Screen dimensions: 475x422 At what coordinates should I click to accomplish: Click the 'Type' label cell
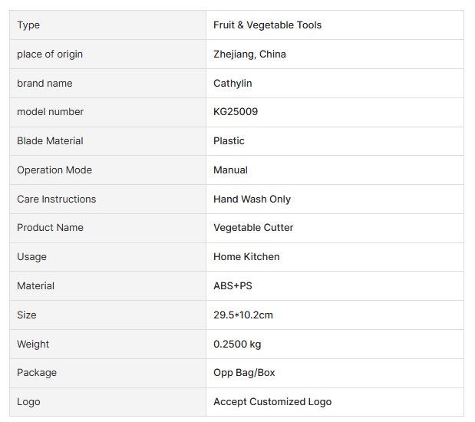(28, 25)
